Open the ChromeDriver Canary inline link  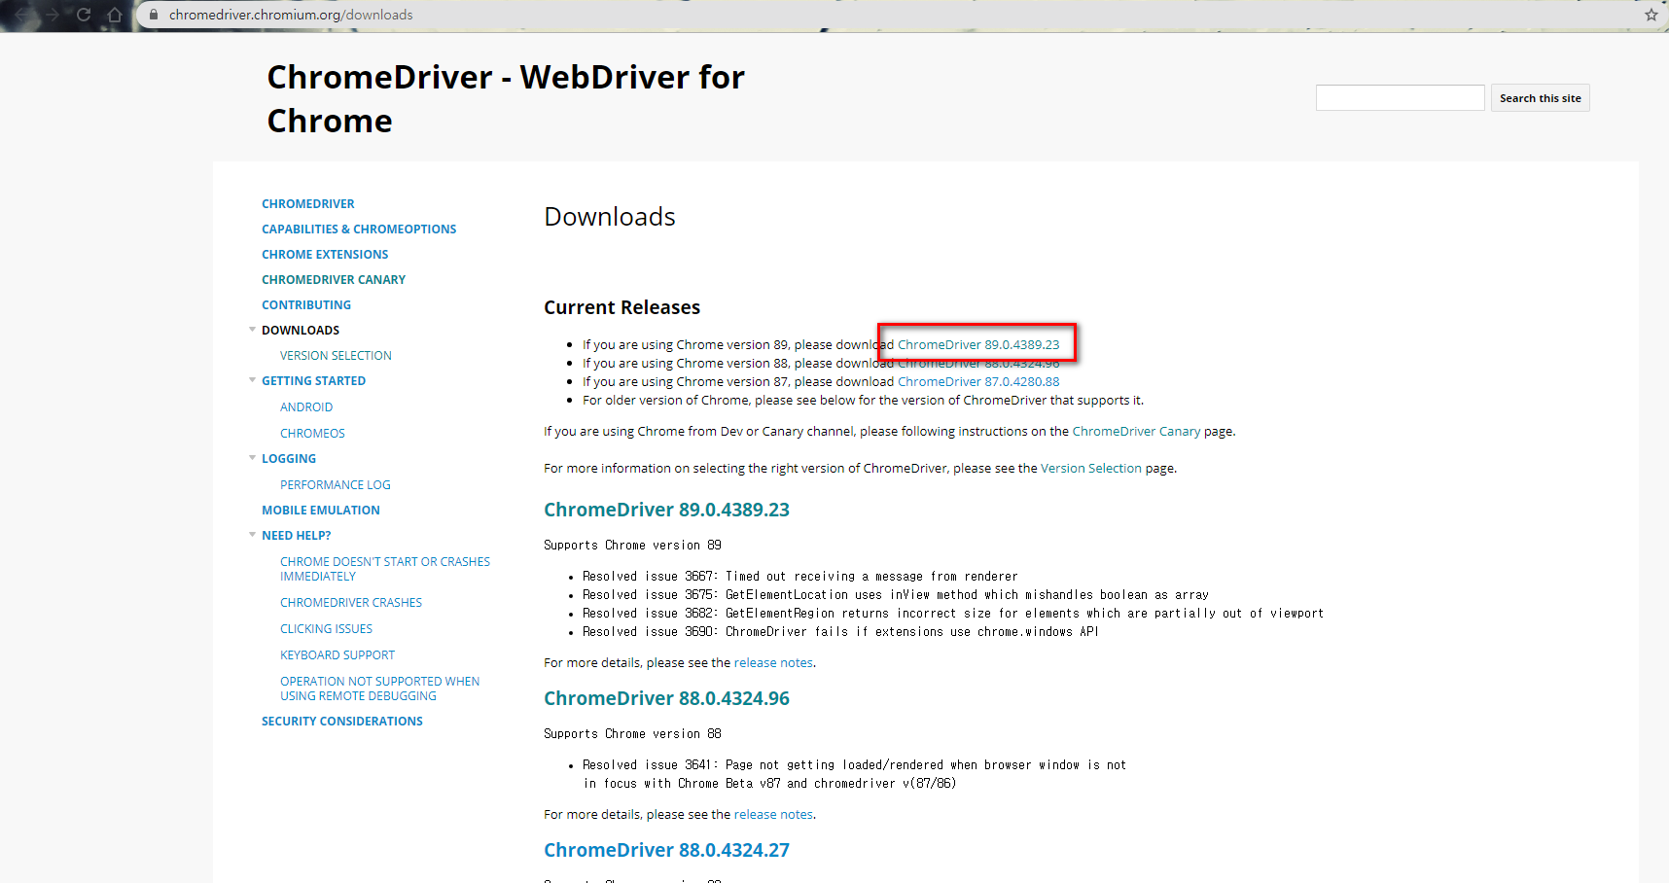pos(1136,431)
